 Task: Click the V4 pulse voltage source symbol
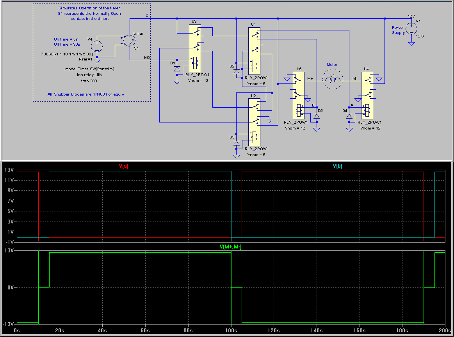[x=97, y=46]
